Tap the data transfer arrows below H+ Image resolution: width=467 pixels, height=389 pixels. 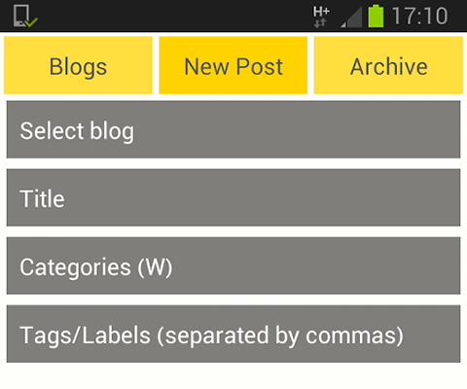(320, 23)
